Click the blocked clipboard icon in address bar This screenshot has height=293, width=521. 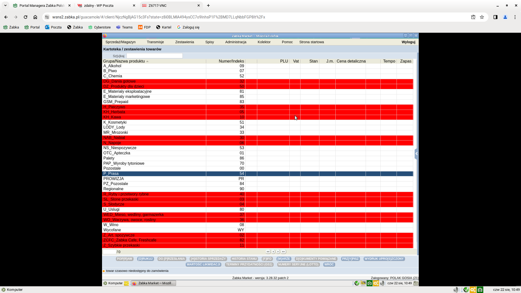pyautogui.click(x=473, y=17)
